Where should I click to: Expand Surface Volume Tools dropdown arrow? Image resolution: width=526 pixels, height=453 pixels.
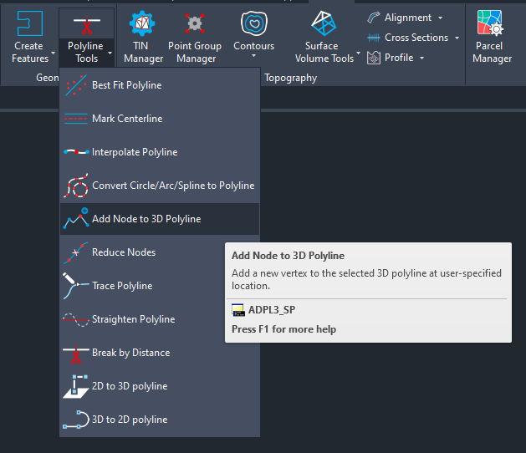pyautogui.click(x=358, y=53)
